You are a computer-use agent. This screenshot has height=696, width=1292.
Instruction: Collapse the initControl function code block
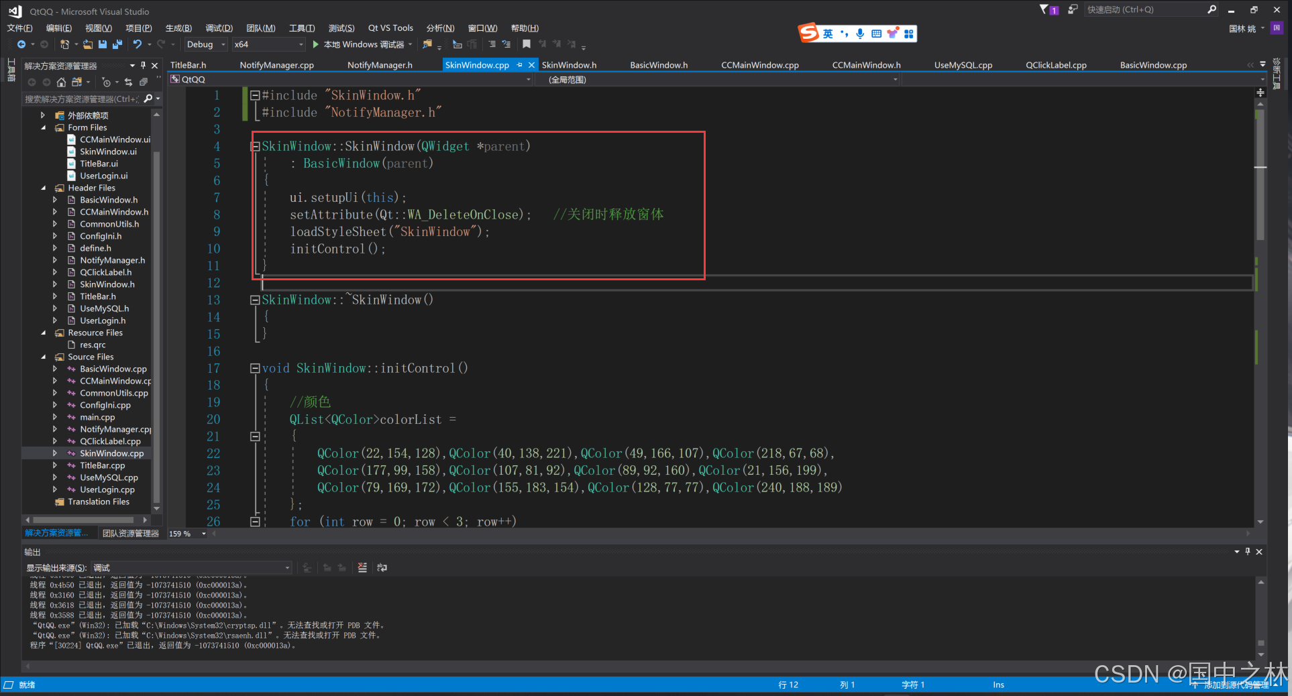coord(255,368)
